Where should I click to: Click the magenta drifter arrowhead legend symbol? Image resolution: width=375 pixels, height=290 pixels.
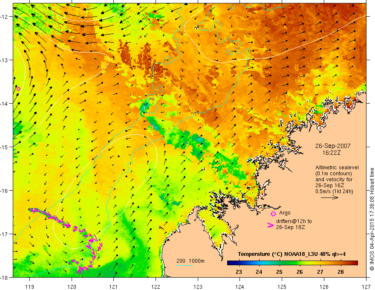pyautogui.click(x=271, y=225)
